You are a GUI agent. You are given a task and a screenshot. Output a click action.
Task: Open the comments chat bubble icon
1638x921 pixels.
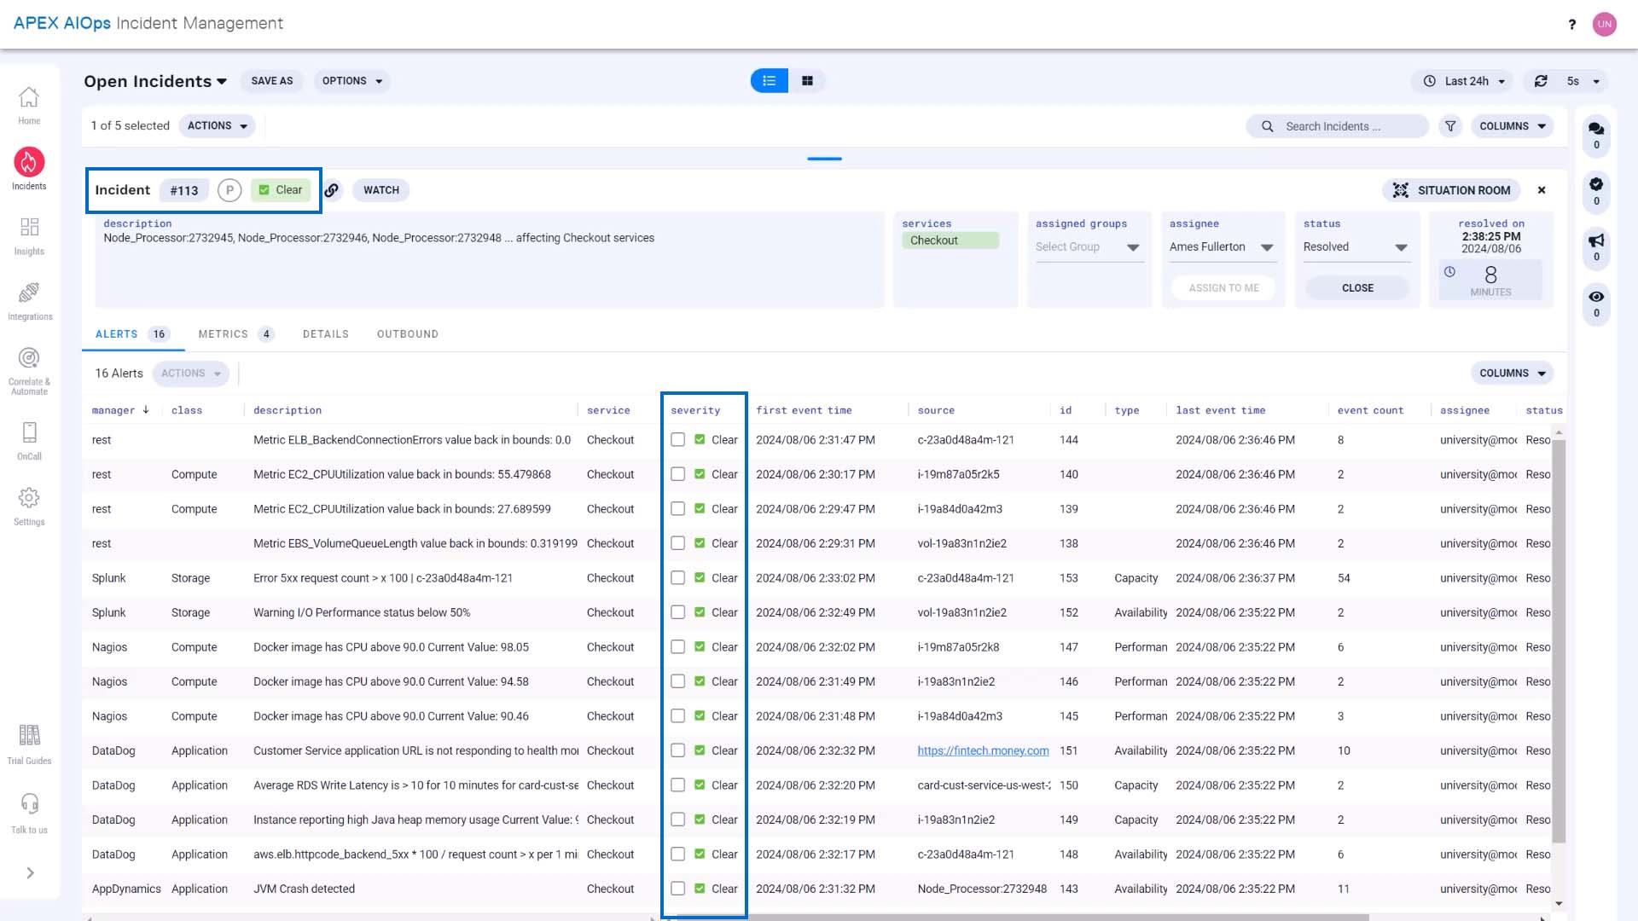tap(1596, 129)
